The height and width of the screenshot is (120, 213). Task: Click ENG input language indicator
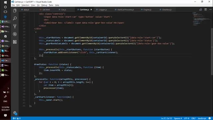5,101
